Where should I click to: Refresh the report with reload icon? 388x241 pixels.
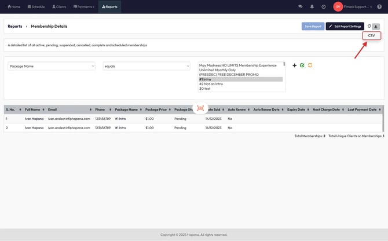(x=369, y=26)
